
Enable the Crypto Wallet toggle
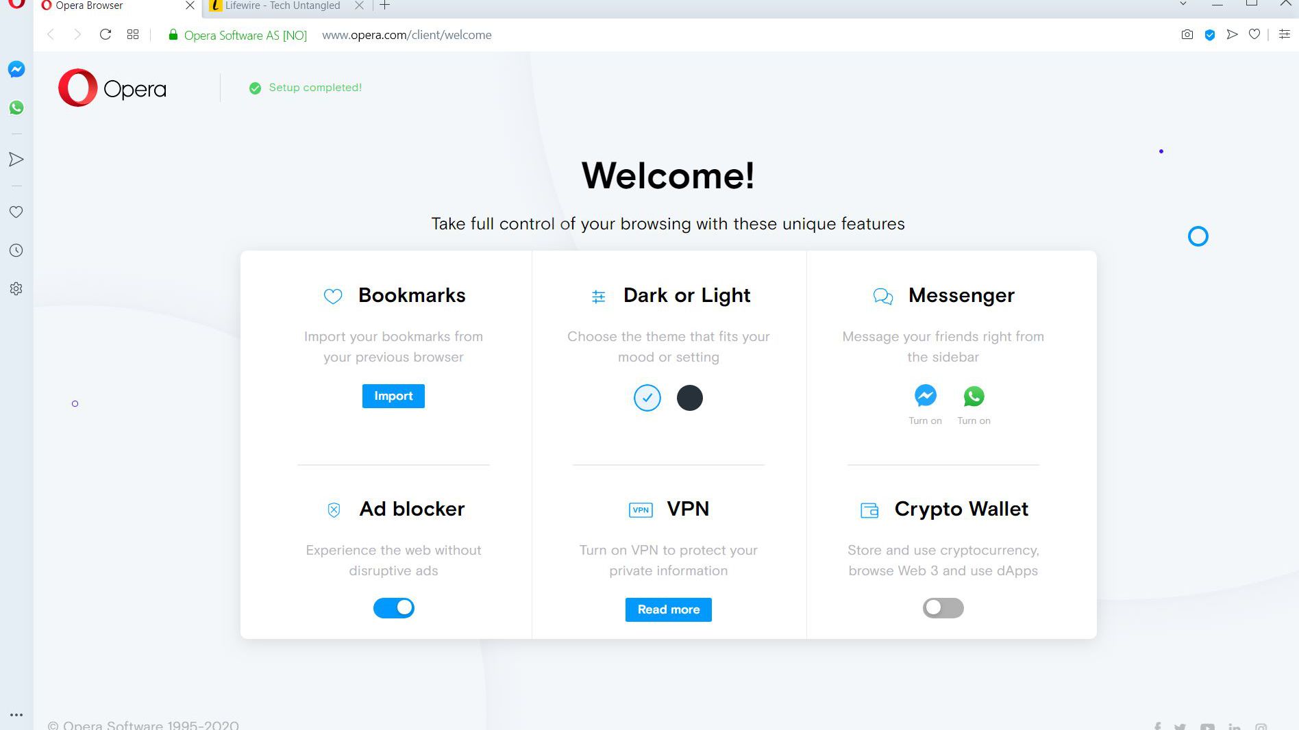coord(943,608)
